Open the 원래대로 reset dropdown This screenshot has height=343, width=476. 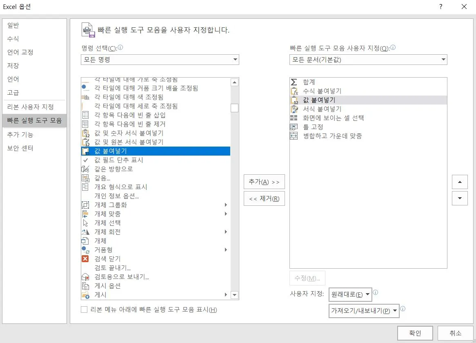click(350, 294)
